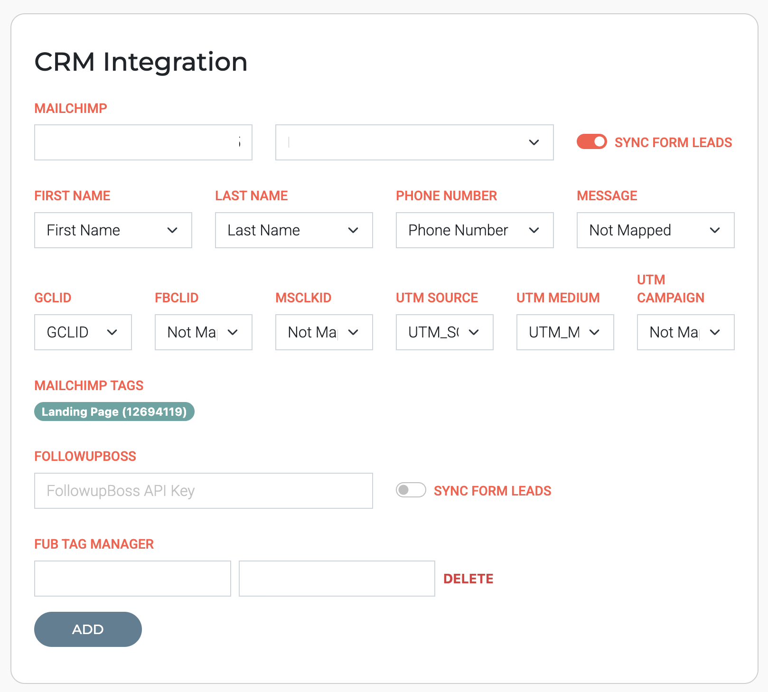Click the FollowupBoss API Key field
The width and height of the screenshot is (768, 692).
(x=204, y=491)
